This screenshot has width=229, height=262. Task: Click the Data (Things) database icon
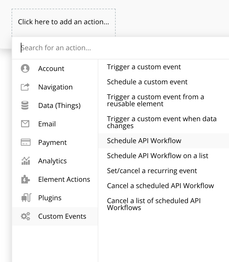(25, 105)
